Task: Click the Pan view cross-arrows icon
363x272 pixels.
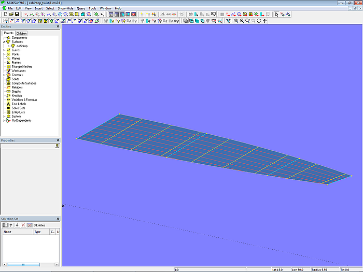Action: tap(265, 21)
